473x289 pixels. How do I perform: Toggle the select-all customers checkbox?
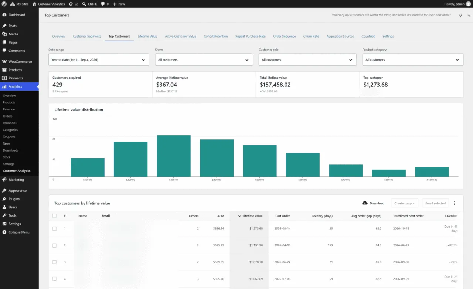coord(54,216)
